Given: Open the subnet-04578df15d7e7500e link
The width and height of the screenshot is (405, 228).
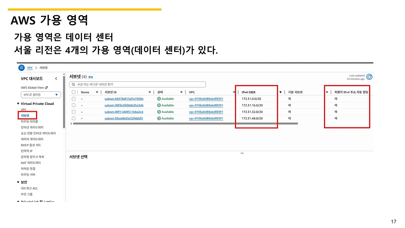Looking at the screenshot, I should coord(124,98).
